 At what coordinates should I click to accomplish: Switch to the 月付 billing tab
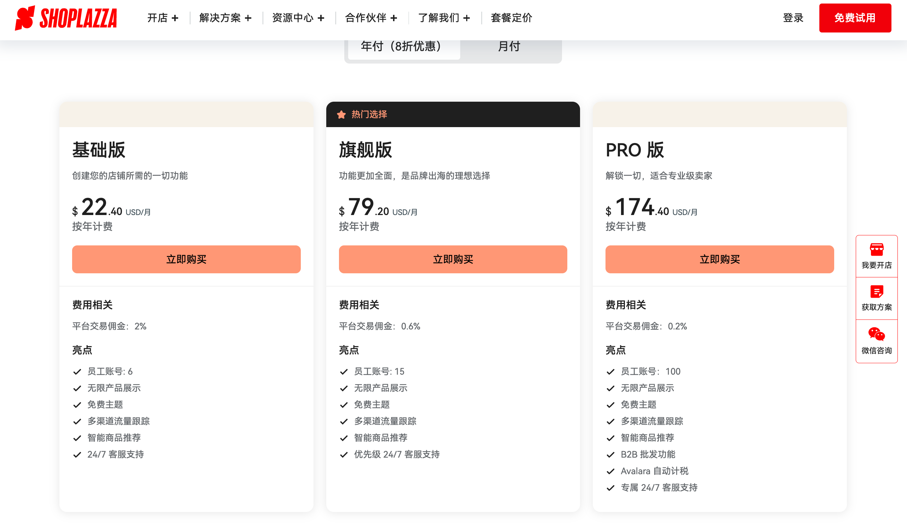click(509, 46)
